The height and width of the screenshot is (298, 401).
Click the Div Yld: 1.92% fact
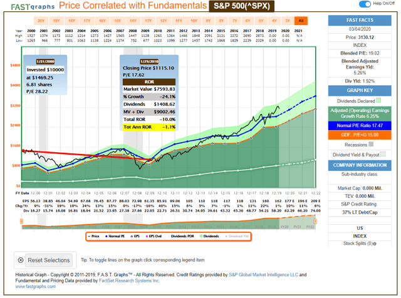coord(360,81)
